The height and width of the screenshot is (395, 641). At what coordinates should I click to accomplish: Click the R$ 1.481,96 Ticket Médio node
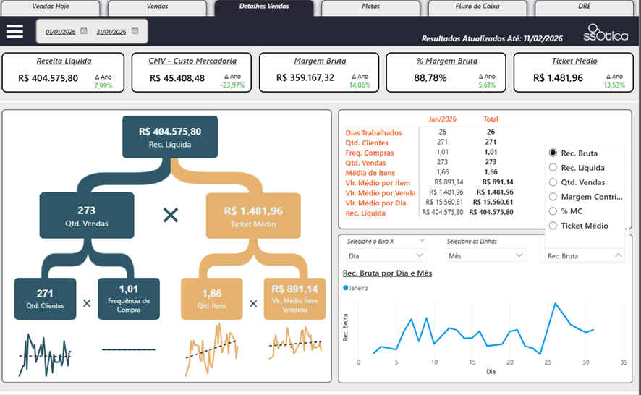pyautogui.click(x=253, y=216)
